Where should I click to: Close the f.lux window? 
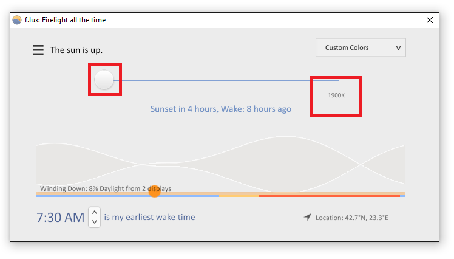point(430,20)
